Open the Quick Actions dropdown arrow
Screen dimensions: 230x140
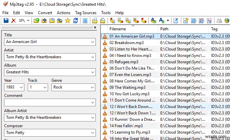pos(168,21)
